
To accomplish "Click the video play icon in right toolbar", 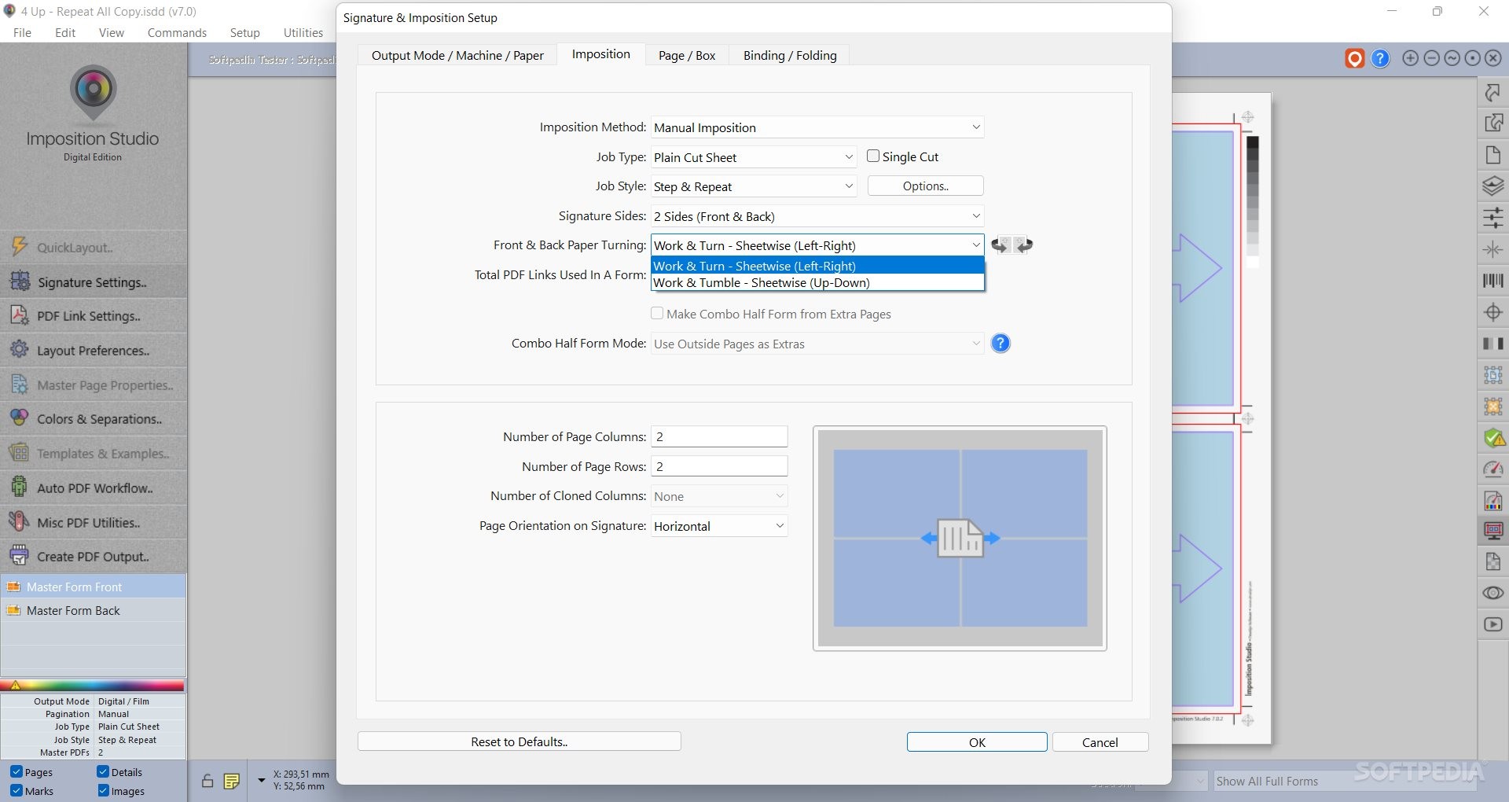I will pos(1492,624).
